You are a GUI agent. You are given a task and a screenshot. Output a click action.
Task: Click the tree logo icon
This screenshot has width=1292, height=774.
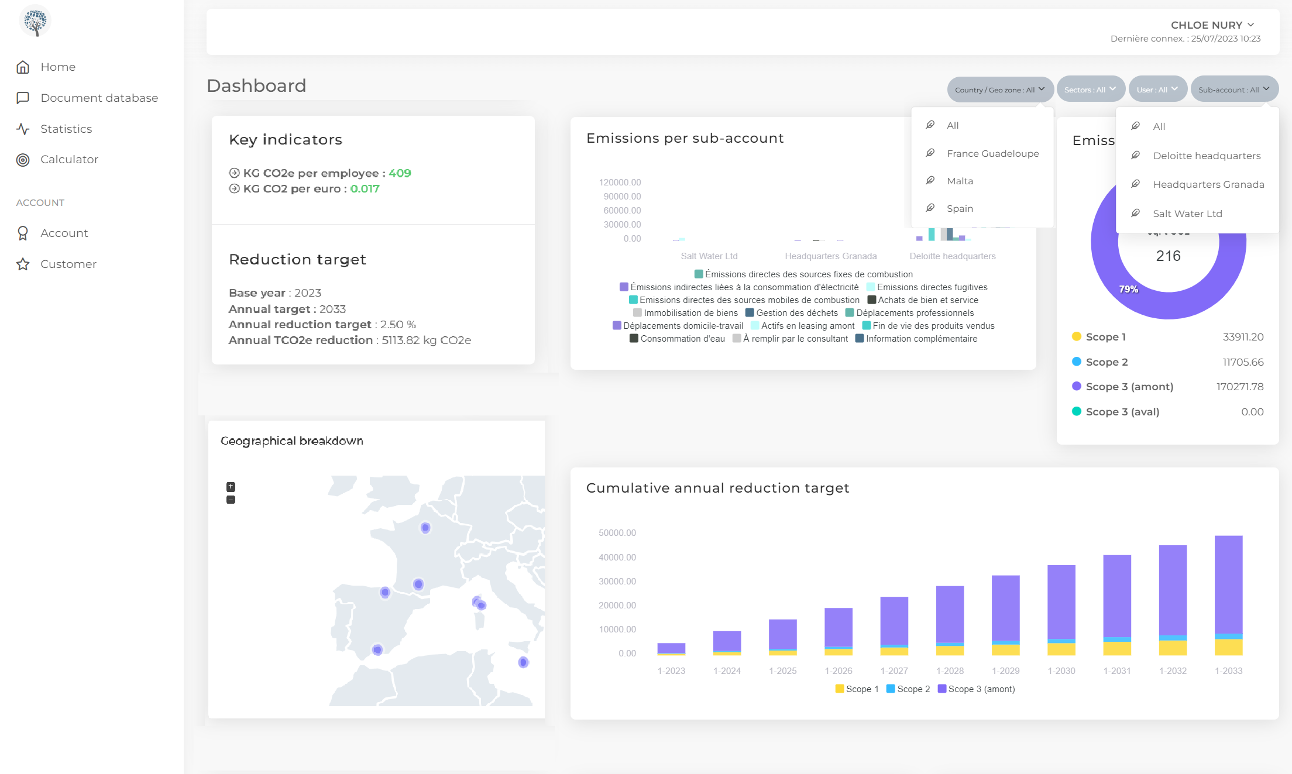pyautogui.click(x=35, y=21)
